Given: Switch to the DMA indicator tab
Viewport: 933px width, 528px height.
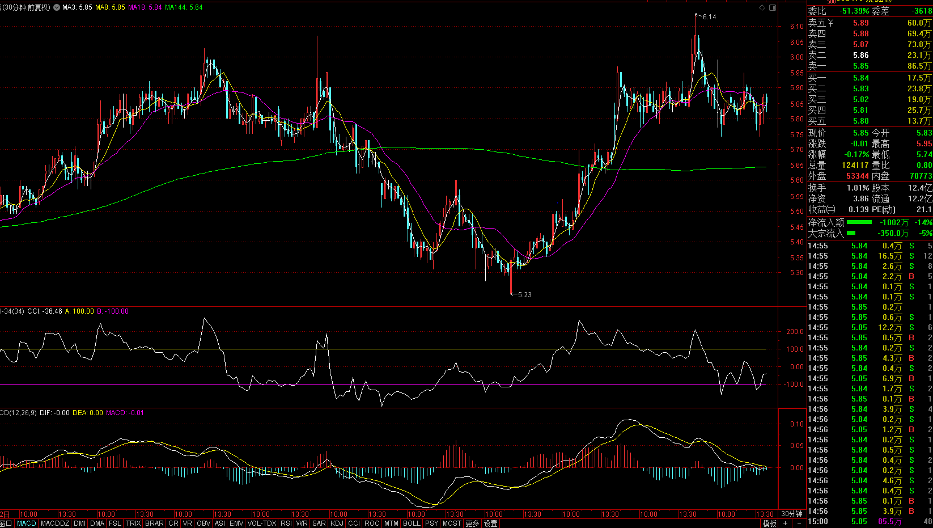Looking at the screenshot, I should [97, 523].
